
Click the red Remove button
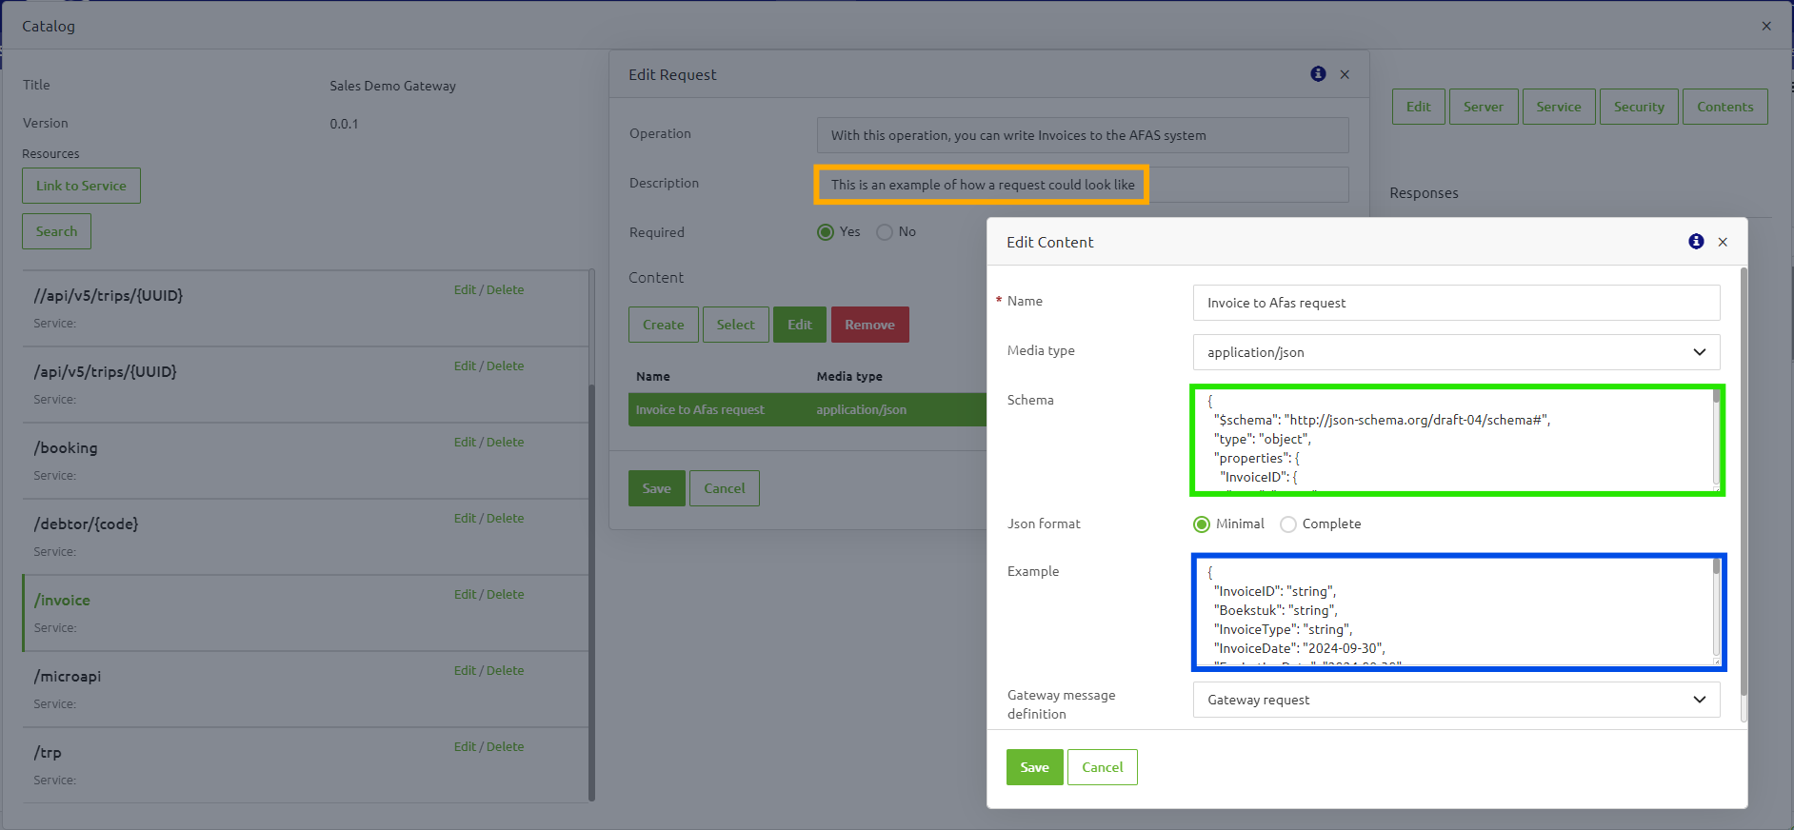click(869, 325)
